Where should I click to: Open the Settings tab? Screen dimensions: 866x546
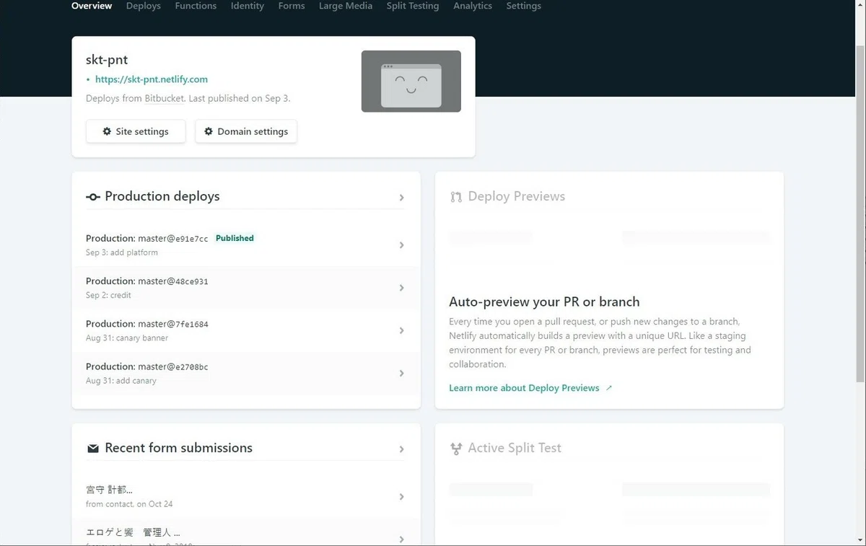pyautogui.click(x=524, y=6)
